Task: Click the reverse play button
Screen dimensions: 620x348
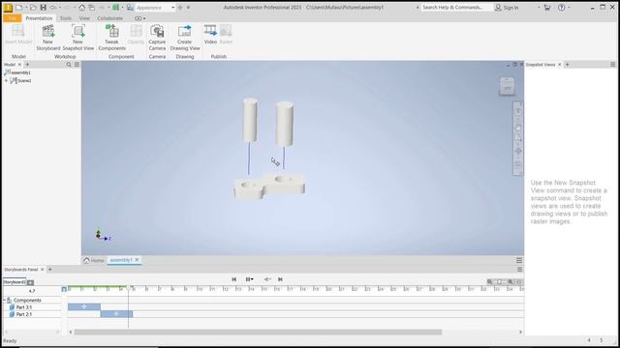Action: click(x=266, y=279)
